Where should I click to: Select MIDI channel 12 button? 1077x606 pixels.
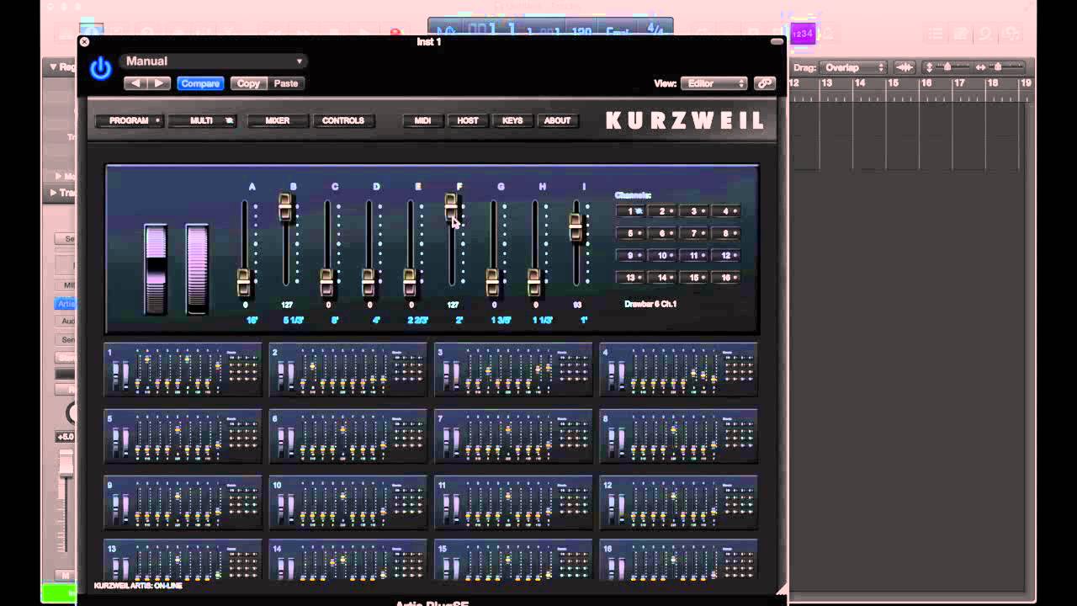[727, 255]
